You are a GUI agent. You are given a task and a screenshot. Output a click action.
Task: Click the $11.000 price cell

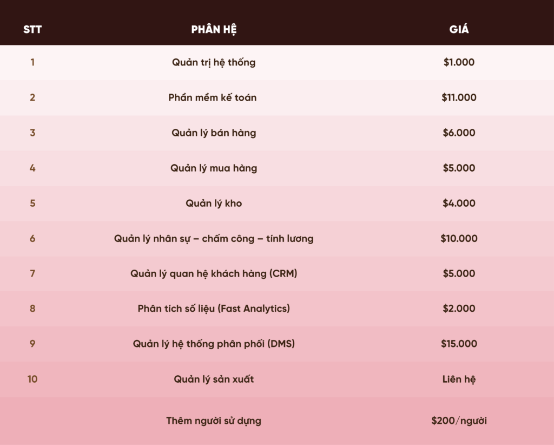coord(459,97)
